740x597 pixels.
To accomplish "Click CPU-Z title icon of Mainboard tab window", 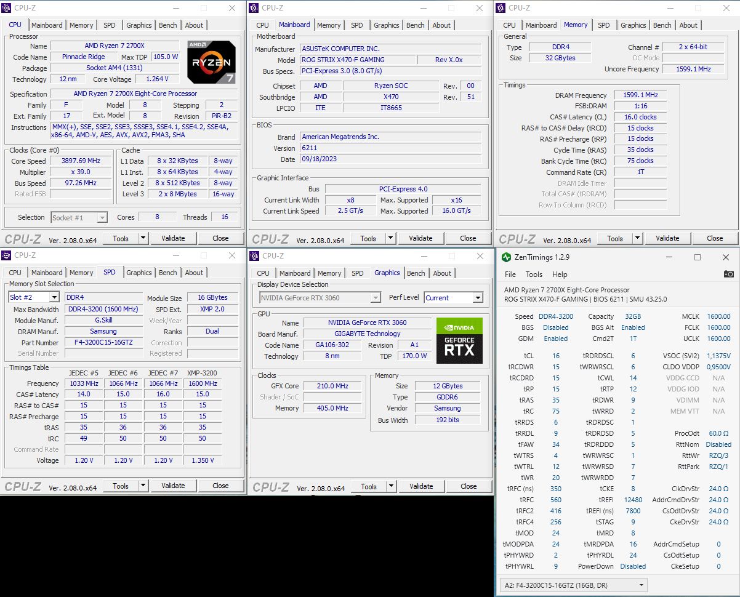I will tap(254, 8).
